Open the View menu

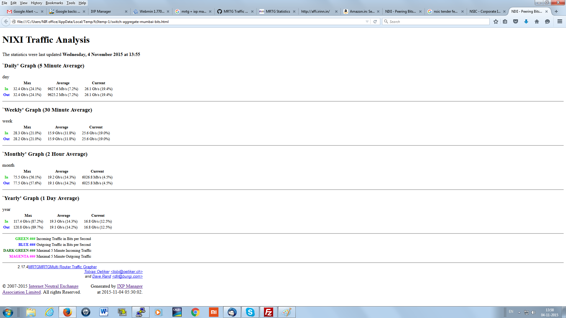pos(24,3)
